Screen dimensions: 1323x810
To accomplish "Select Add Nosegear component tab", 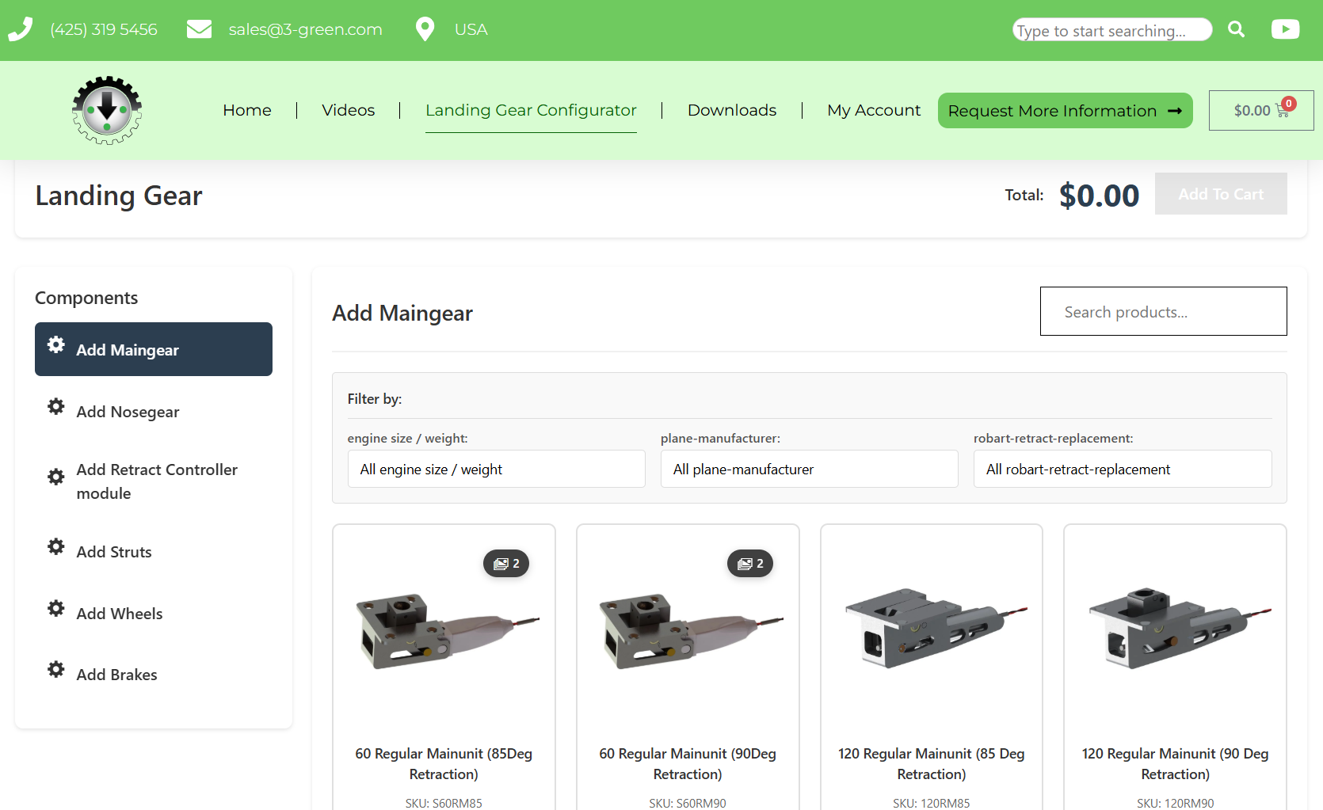I will [x=128, y=412].
